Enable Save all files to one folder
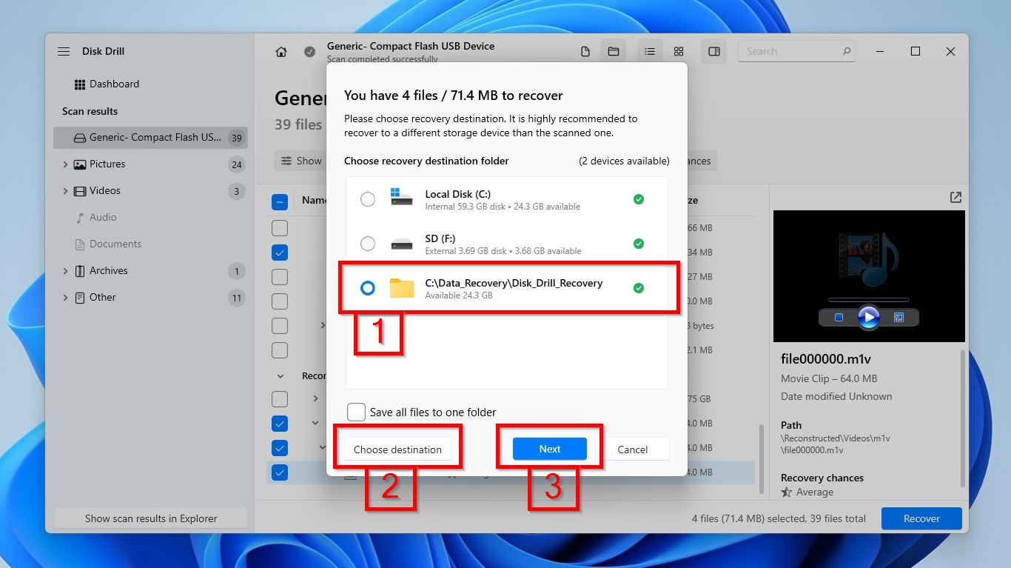 356,412
